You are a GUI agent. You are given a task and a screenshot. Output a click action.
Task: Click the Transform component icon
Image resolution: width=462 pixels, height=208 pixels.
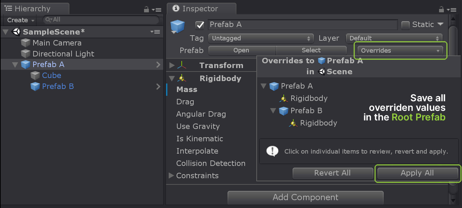pos(182,65)
